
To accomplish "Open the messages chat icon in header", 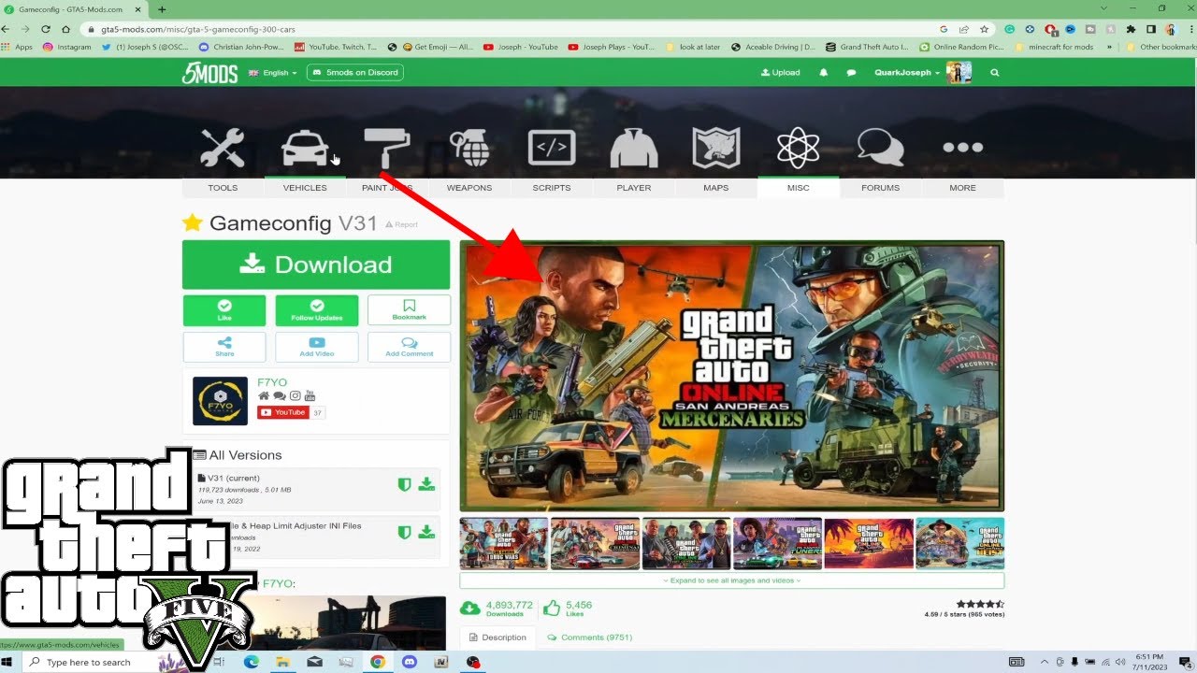I will point(851,72).
